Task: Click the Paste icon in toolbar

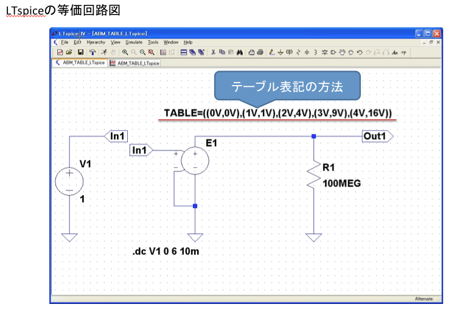Action: coord(231,52)
